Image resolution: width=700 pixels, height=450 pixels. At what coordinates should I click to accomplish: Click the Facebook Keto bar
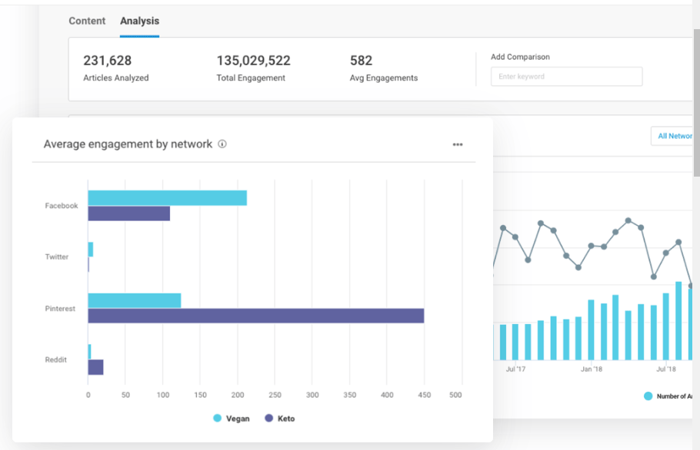pos(128,213)
